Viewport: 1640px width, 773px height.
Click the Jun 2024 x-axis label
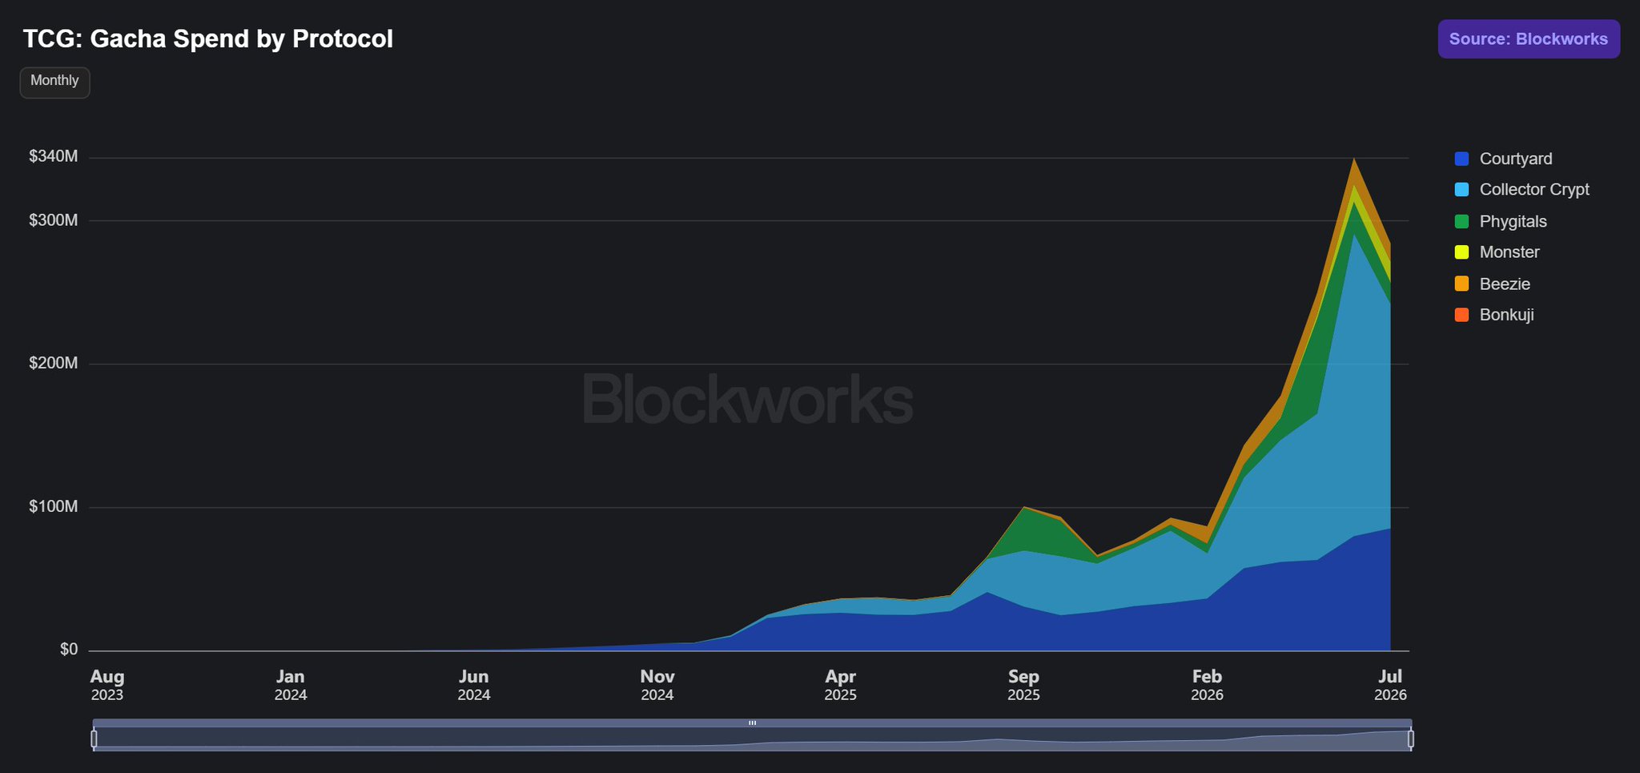coord(474,686)
